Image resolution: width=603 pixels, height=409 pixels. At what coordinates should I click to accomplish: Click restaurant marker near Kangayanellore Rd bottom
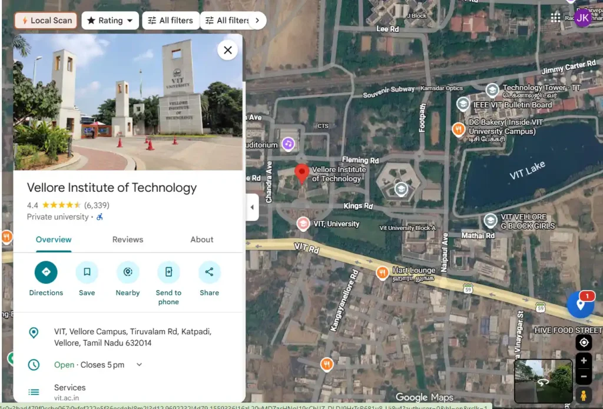pyautogui.click(x=327, y=364)
